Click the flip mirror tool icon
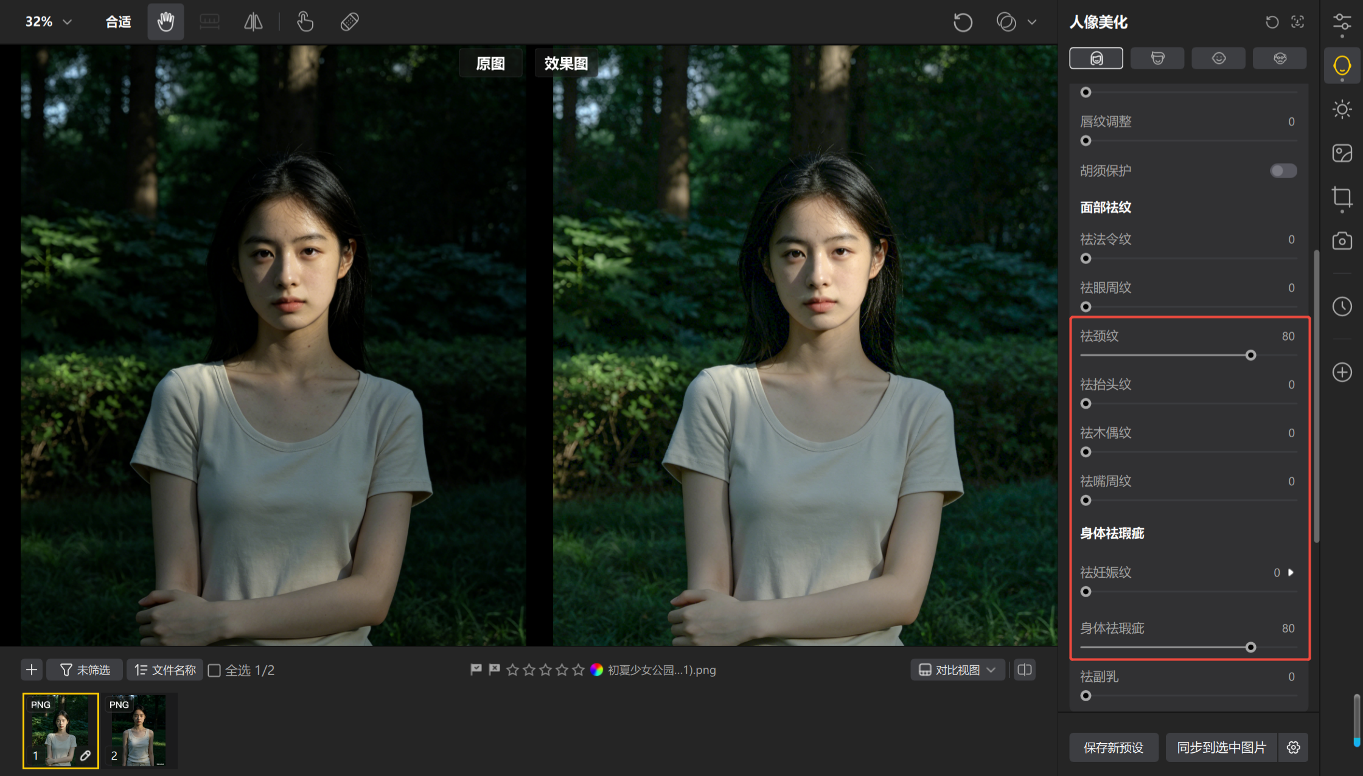 click(x=253, y=22)
